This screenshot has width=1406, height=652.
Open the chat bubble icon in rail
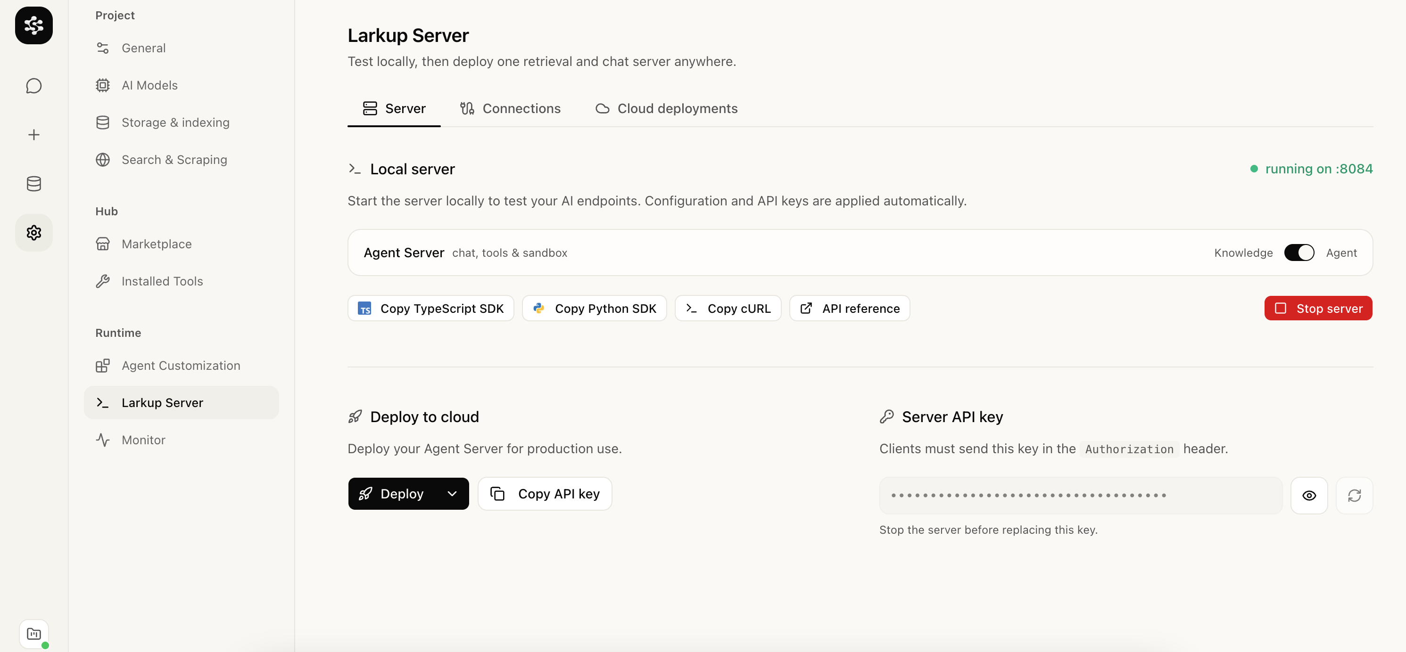tap(34, 86)
